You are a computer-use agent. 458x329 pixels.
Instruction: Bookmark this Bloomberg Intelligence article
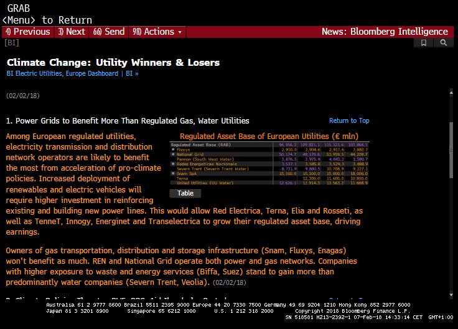coord(423,43)
